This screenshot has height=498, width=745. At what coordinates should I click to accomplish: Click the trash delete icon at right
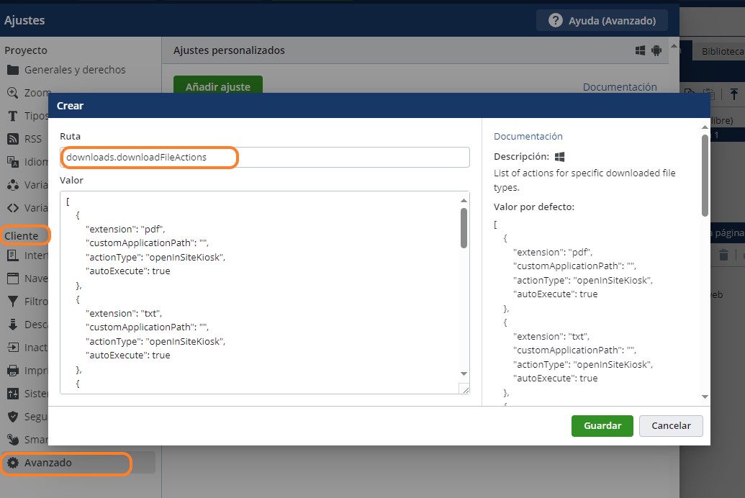[723, 255]
